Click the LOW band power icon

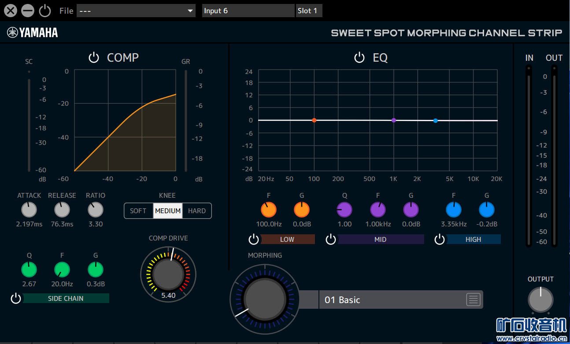254,240
